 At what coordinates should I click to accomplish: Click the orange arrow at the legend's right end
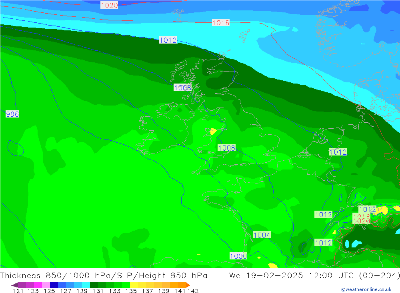point(188,285)
